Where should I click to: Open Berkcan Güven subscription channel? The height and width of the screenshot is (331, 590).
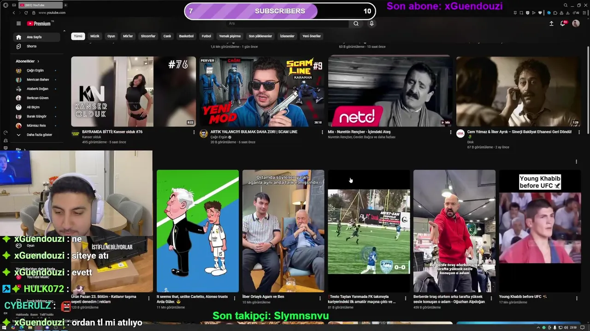pos(37,98)
